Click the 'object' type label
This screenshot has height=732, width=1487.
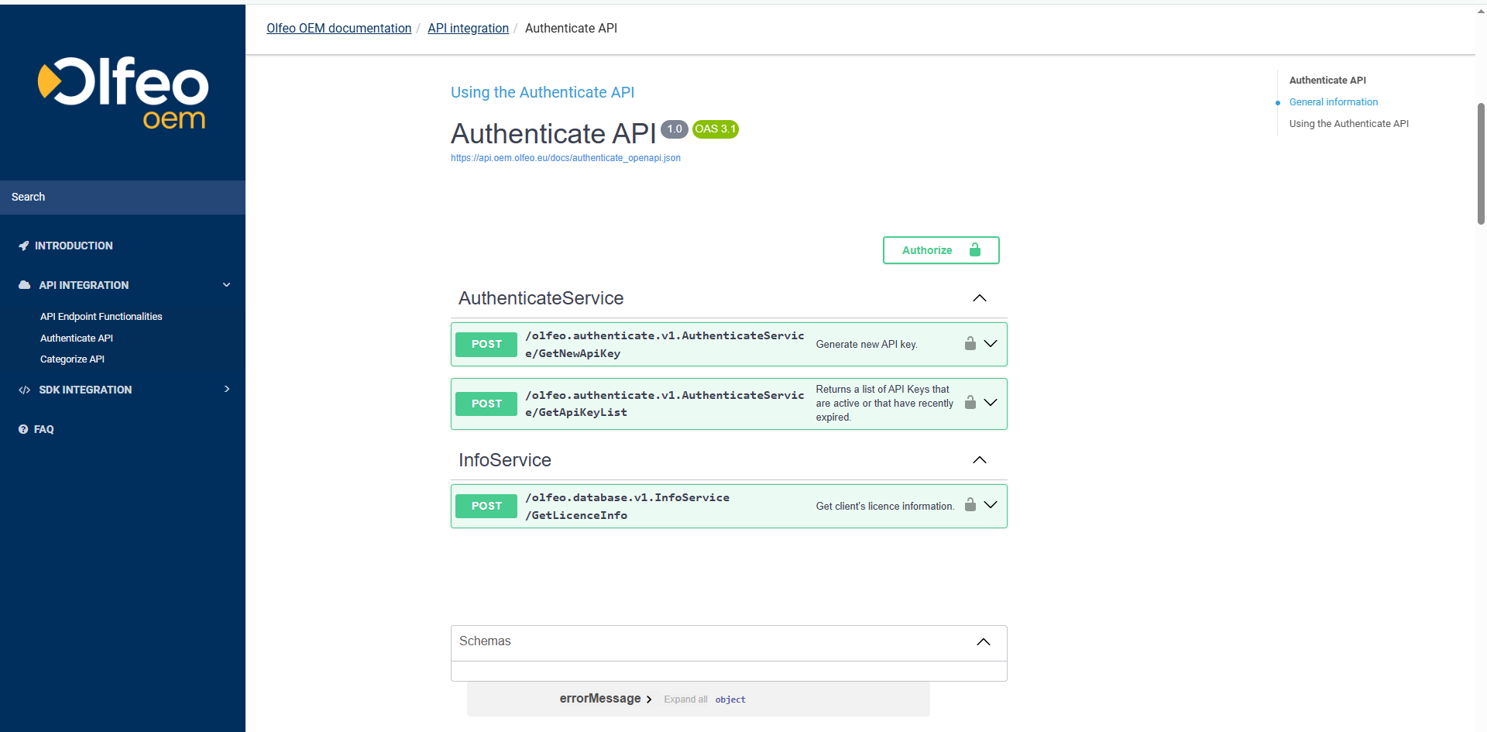tap(730, 699)
